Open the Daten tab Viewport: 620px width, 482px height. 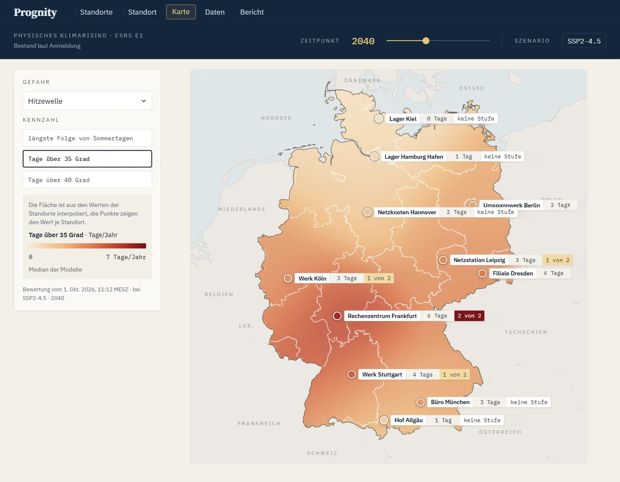click(x=215, y=12)
